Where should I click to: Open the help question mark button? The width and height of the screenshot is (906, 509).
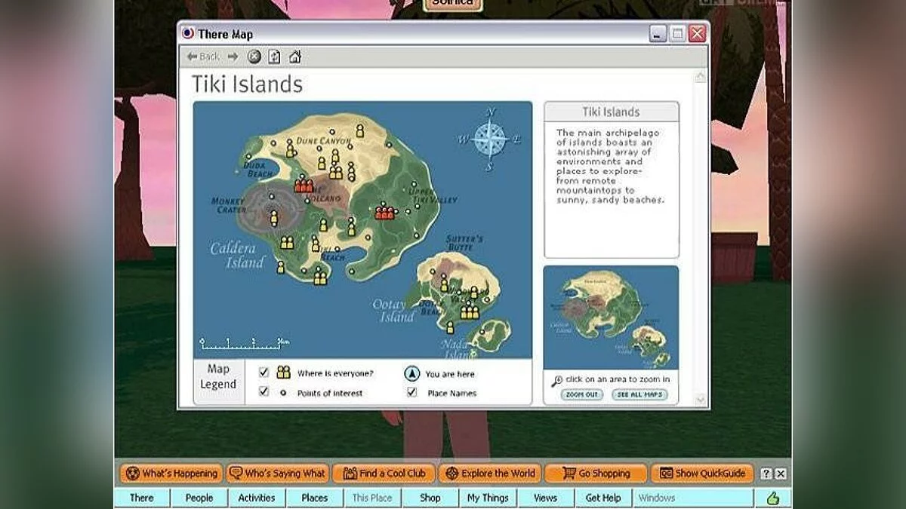pyautogui.click(x=766, y=474)
